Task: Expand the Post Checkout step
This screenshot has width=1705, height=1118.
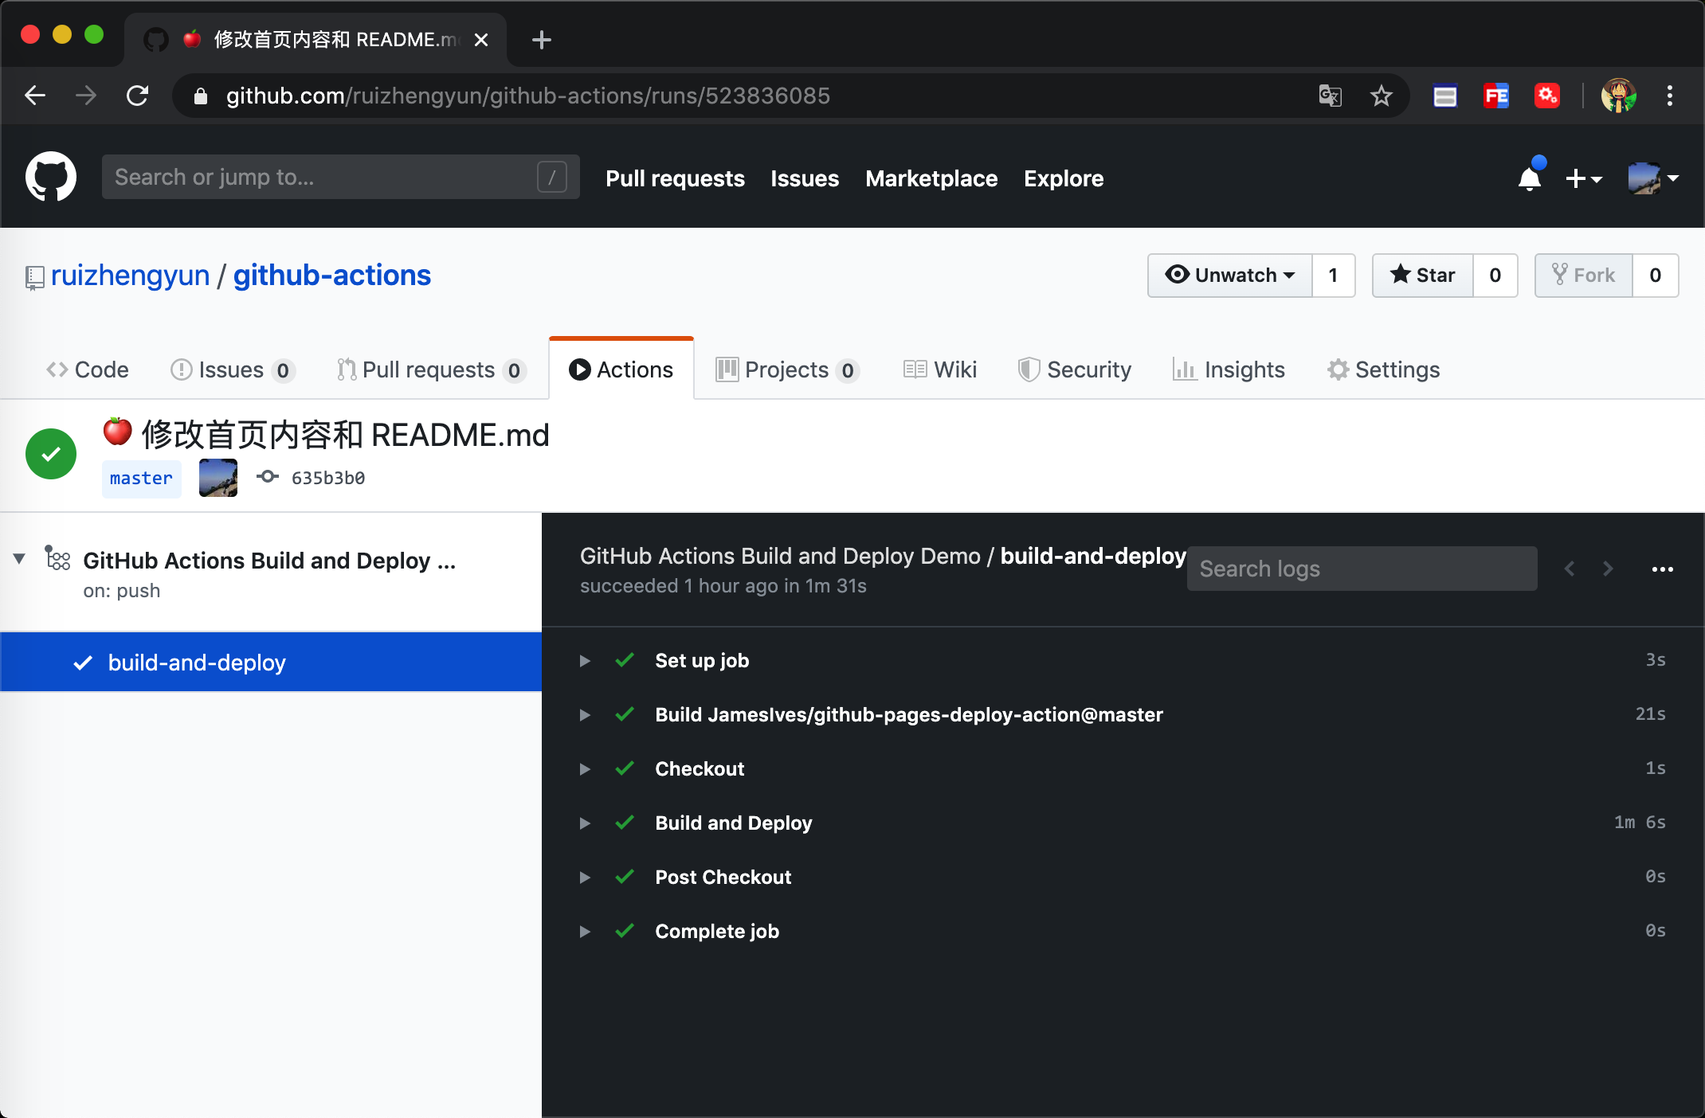Action: [585, 878]
